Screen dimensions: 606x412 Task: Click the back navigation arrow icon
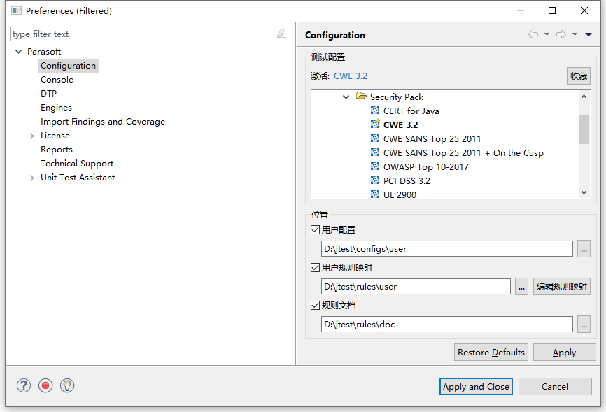pyautogui.click(x=533, y=34)
